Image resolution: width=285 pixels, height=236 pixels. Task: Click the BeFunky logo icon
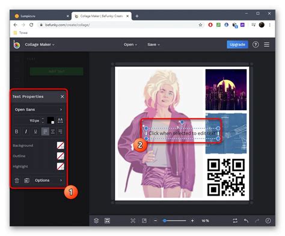pyautogui.click(x=17, y=45)
